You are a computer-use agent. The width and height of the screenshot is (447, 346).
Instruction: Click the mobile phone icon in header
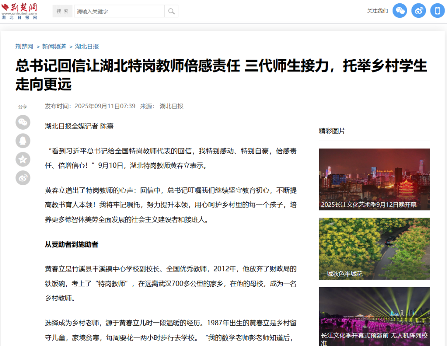coord(437,11)
